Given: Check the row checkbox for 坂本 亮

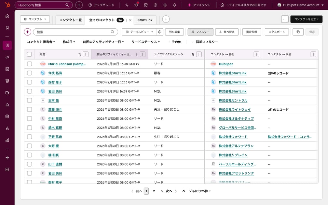Looking at the screenshot, I should point(29,100).
